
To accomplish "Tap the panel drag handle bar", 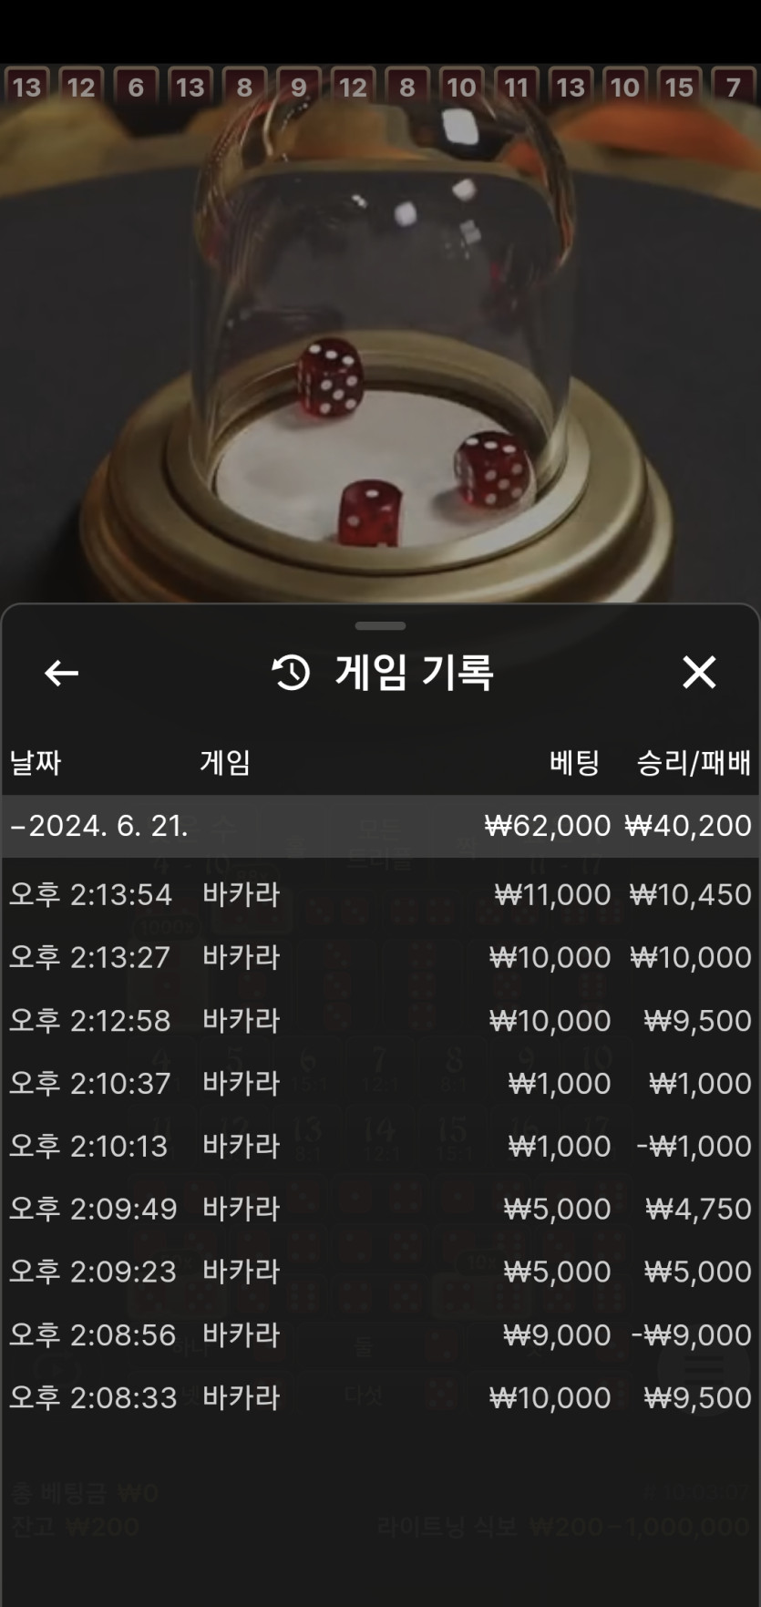I will [380, 626].
